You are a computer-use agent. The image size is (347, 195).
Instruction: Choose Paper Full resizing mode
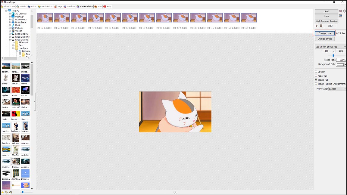(x=316, y=76)
